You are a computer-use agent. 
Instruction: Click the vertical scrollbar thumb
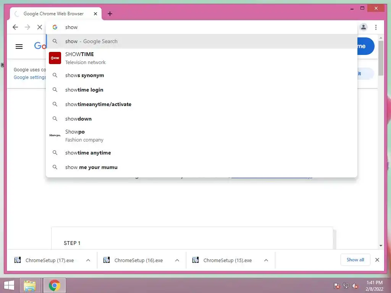381,58
